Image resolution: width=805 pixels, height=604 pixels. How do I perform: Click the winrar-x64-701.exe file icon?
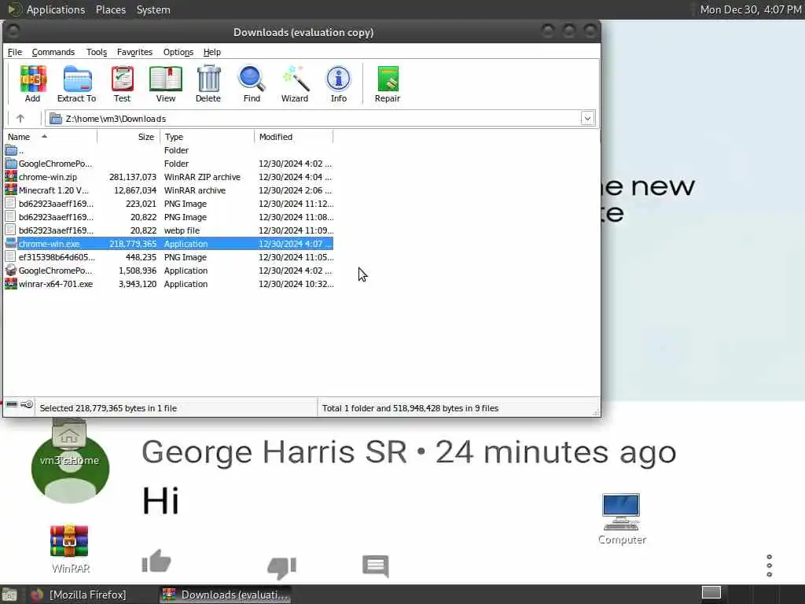pyautogui.click(x=11, y=283)
